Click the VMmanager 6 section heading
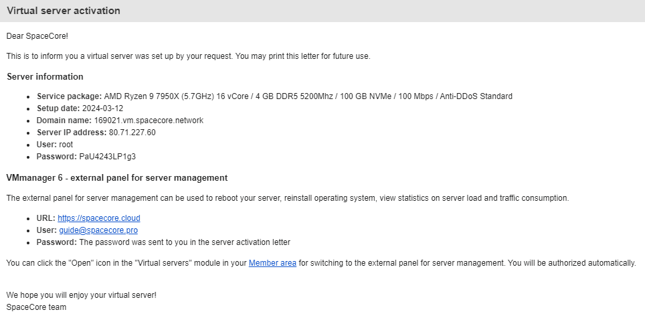The width and height of the screenshot is (645, 326). coord(116,178)
